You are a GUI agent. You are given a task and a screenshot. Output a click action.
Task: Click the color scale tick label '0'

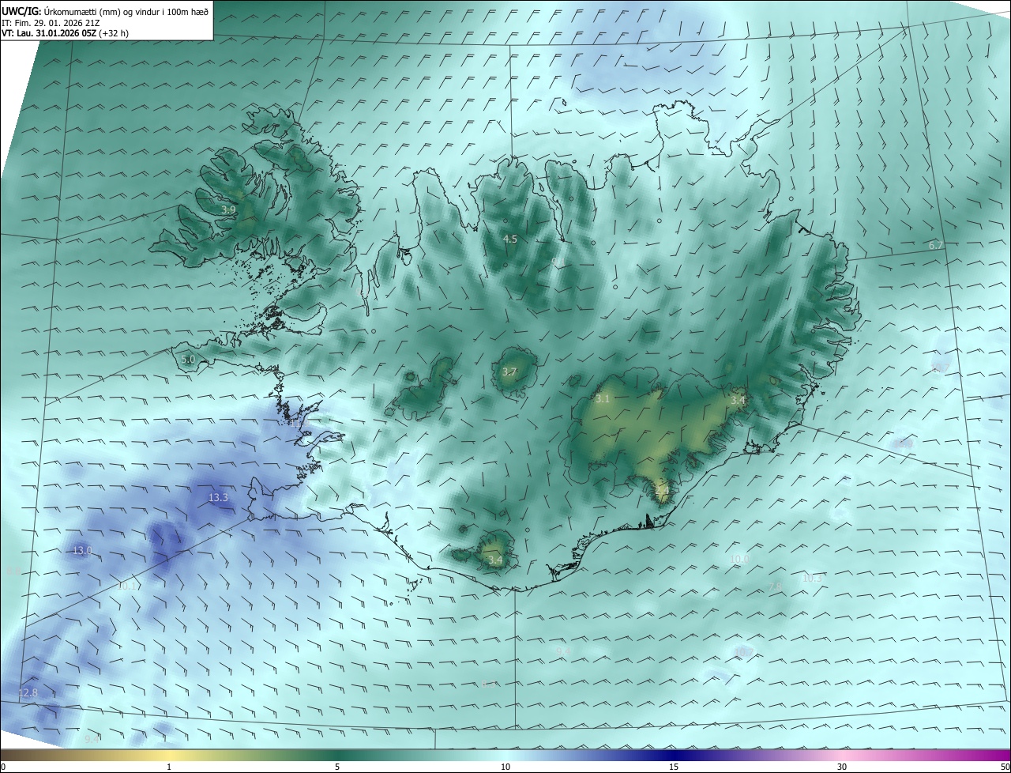click(3, 767)
